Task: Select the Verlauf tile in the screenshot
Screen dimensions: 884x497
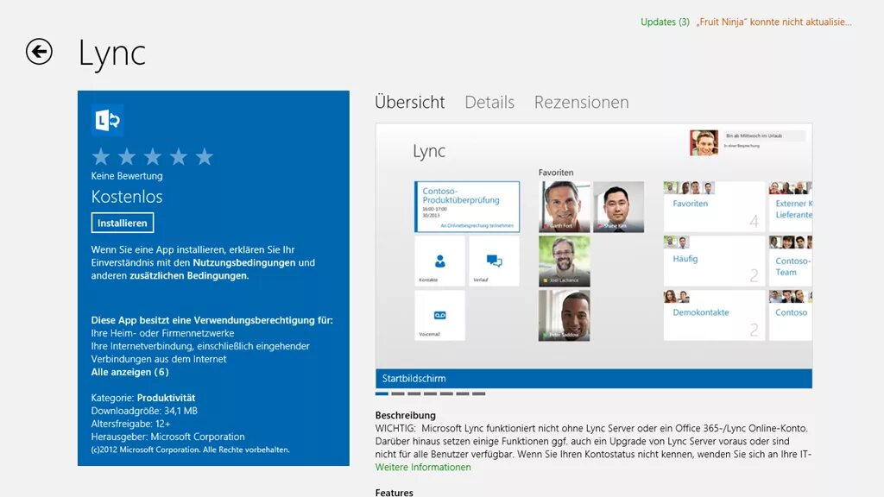Action: point(494,261)
